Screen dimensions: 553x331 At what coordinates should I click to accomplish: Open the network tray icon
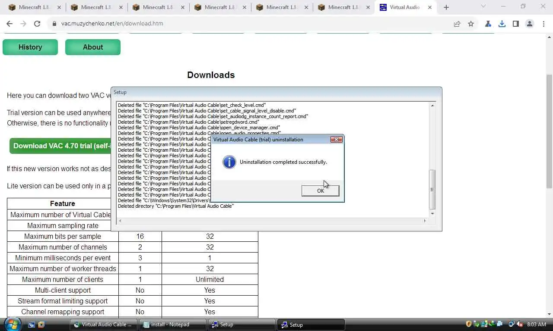click(512, 324)
